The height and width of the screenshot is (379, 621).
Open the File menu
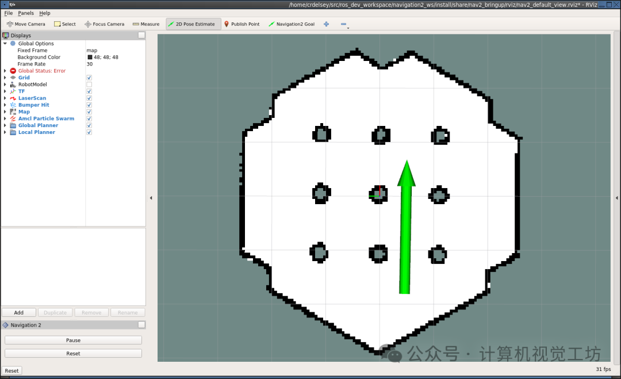(8, 13)
